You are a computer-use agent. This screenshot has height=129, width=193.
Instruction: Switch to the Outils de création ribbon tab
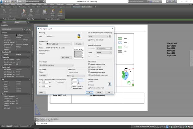(x=87, y=7)
